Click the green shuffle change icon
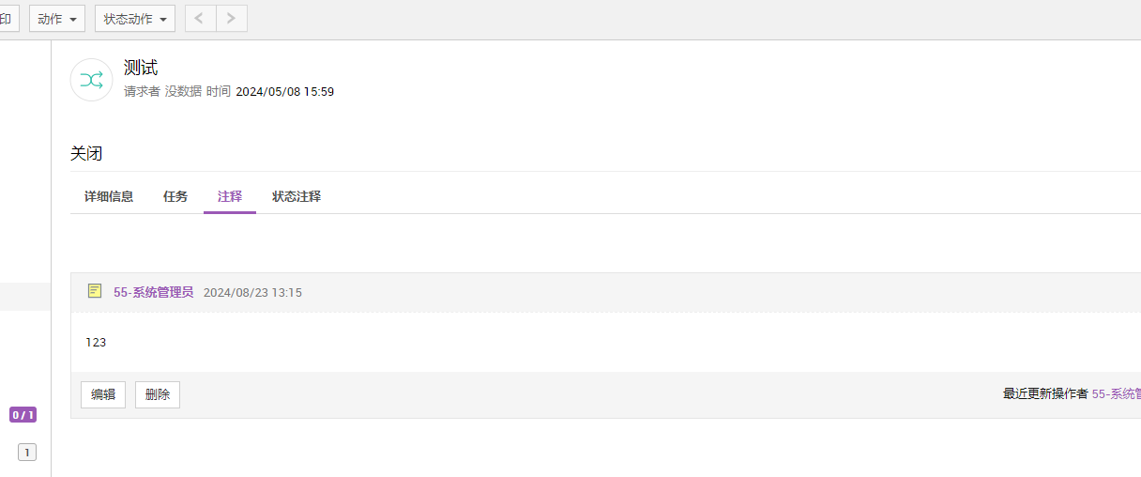This screenshot has height=477, width=1141. tap(91, 80)
